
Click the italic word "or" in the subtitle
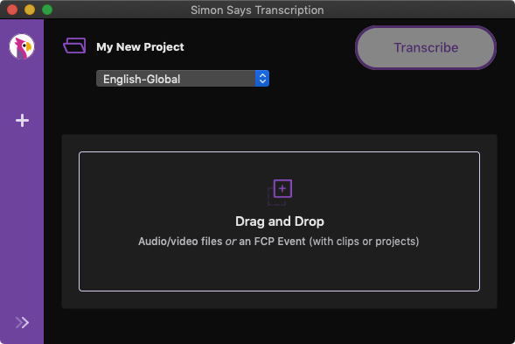(230, 242)
